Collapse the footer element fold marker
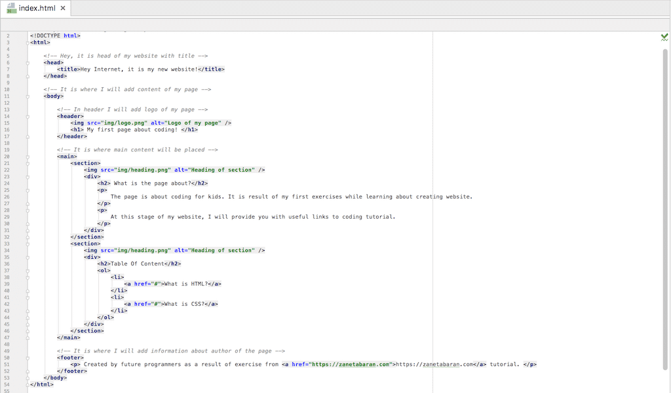The image size is (671, 393). pyautogui.click(x=26, y=357)
